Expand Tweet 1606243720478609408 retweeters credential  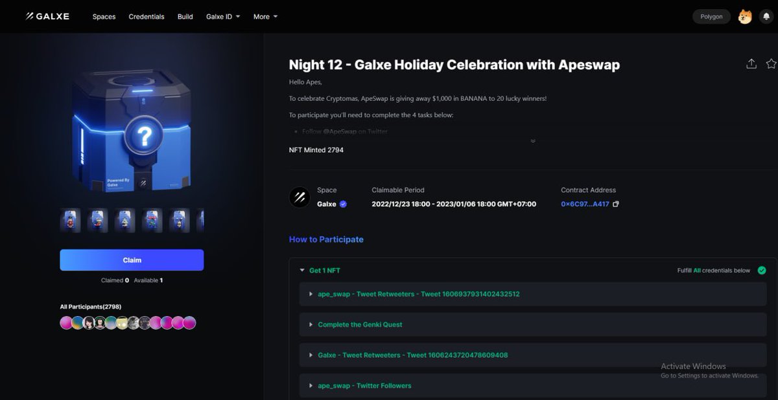pos(533,355)
